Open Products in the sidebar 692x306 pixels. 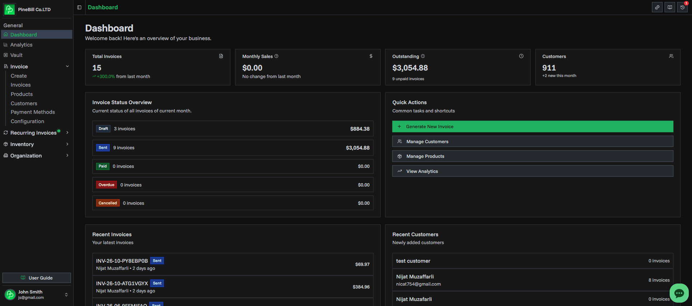pos(22,94)
